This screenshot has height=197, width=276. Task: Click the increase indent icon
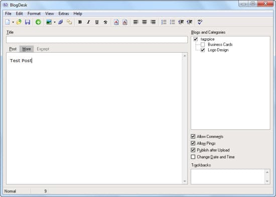pyautogui.click(x=190, y=22)
